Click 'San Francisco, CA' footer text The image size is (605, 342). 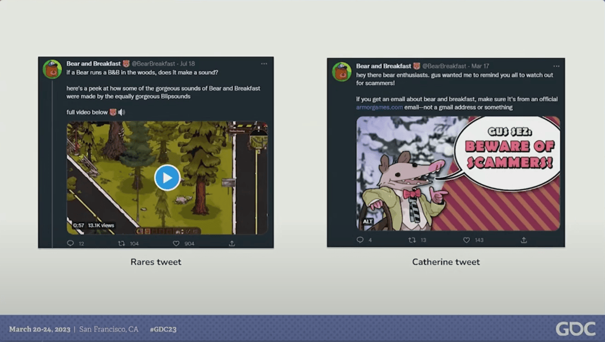(x=109, y=329)
